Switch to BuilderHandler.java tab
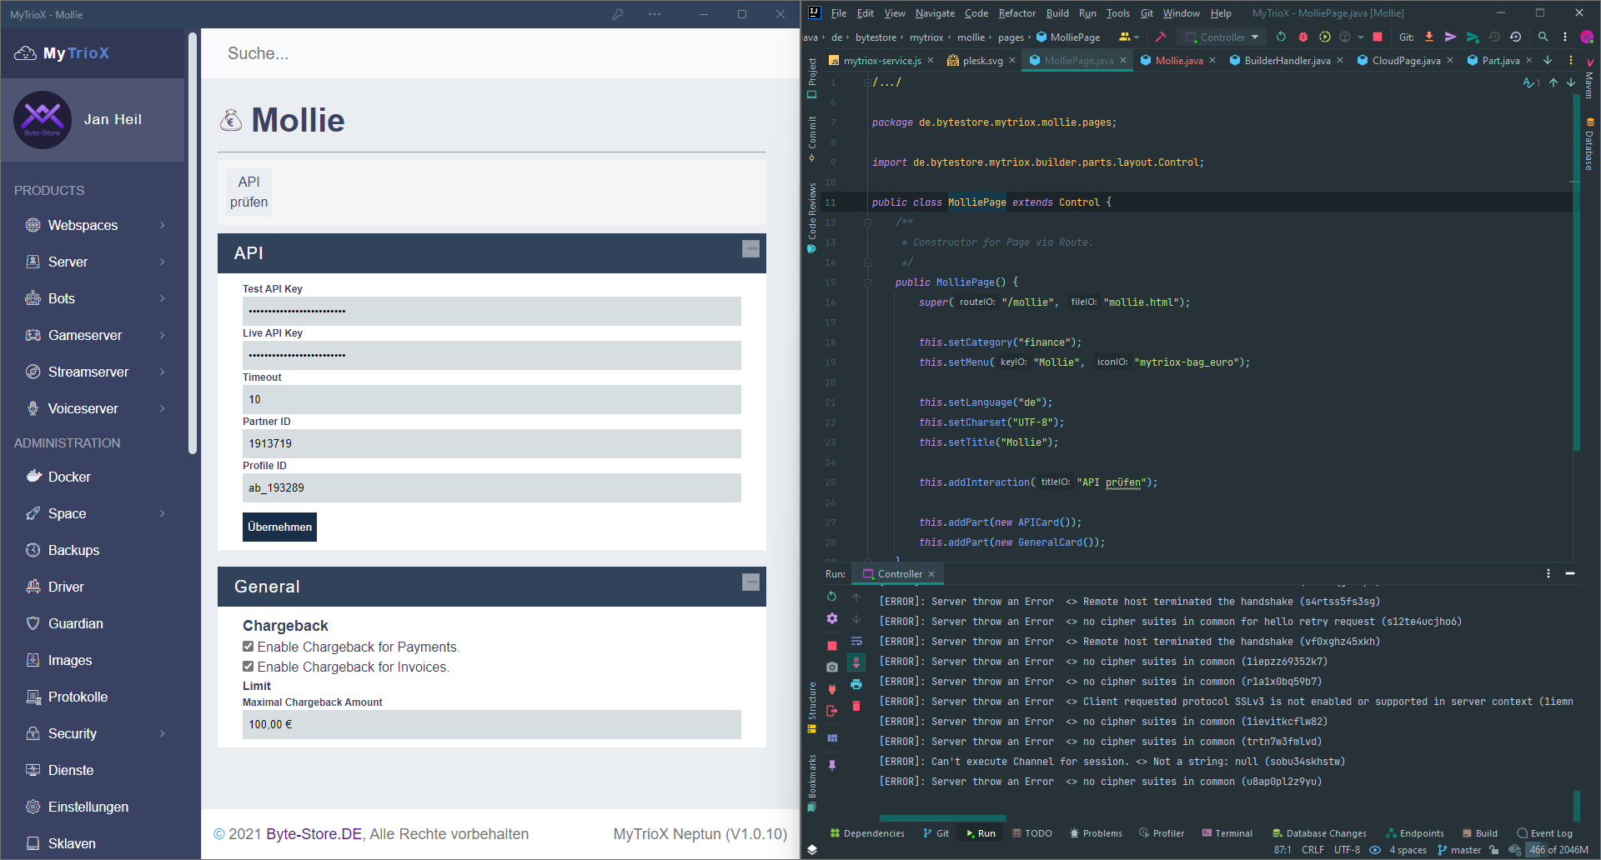 [x=1287, y=60]
